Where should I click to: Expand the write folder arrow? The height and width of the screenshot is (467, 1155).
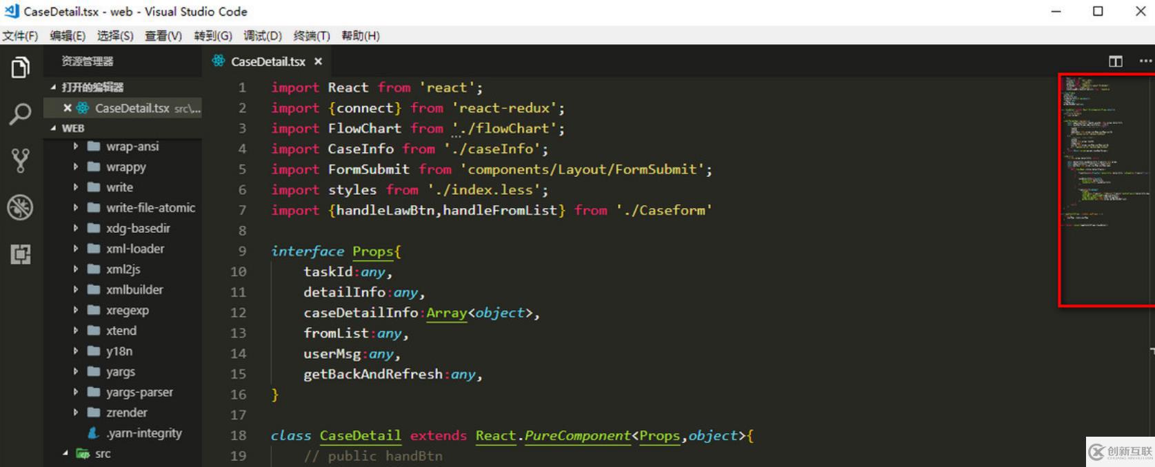tap(76, 187)
